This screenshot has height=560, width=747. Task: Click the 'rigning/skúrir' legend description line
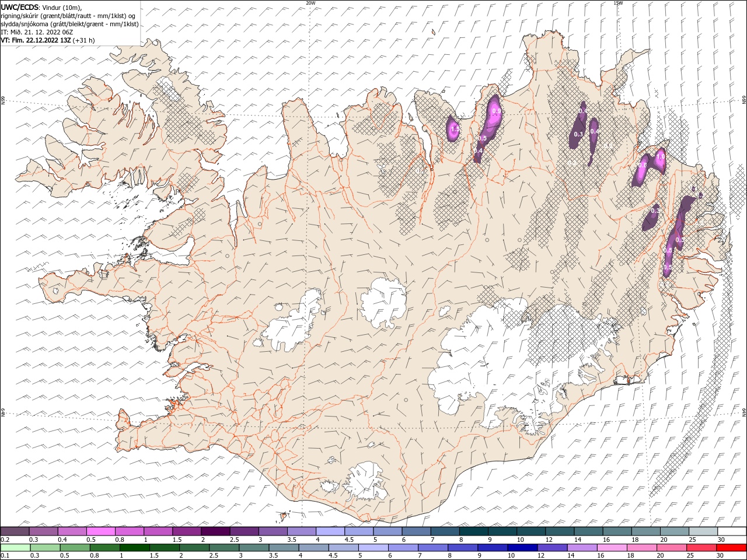click(x=68, y=16)
